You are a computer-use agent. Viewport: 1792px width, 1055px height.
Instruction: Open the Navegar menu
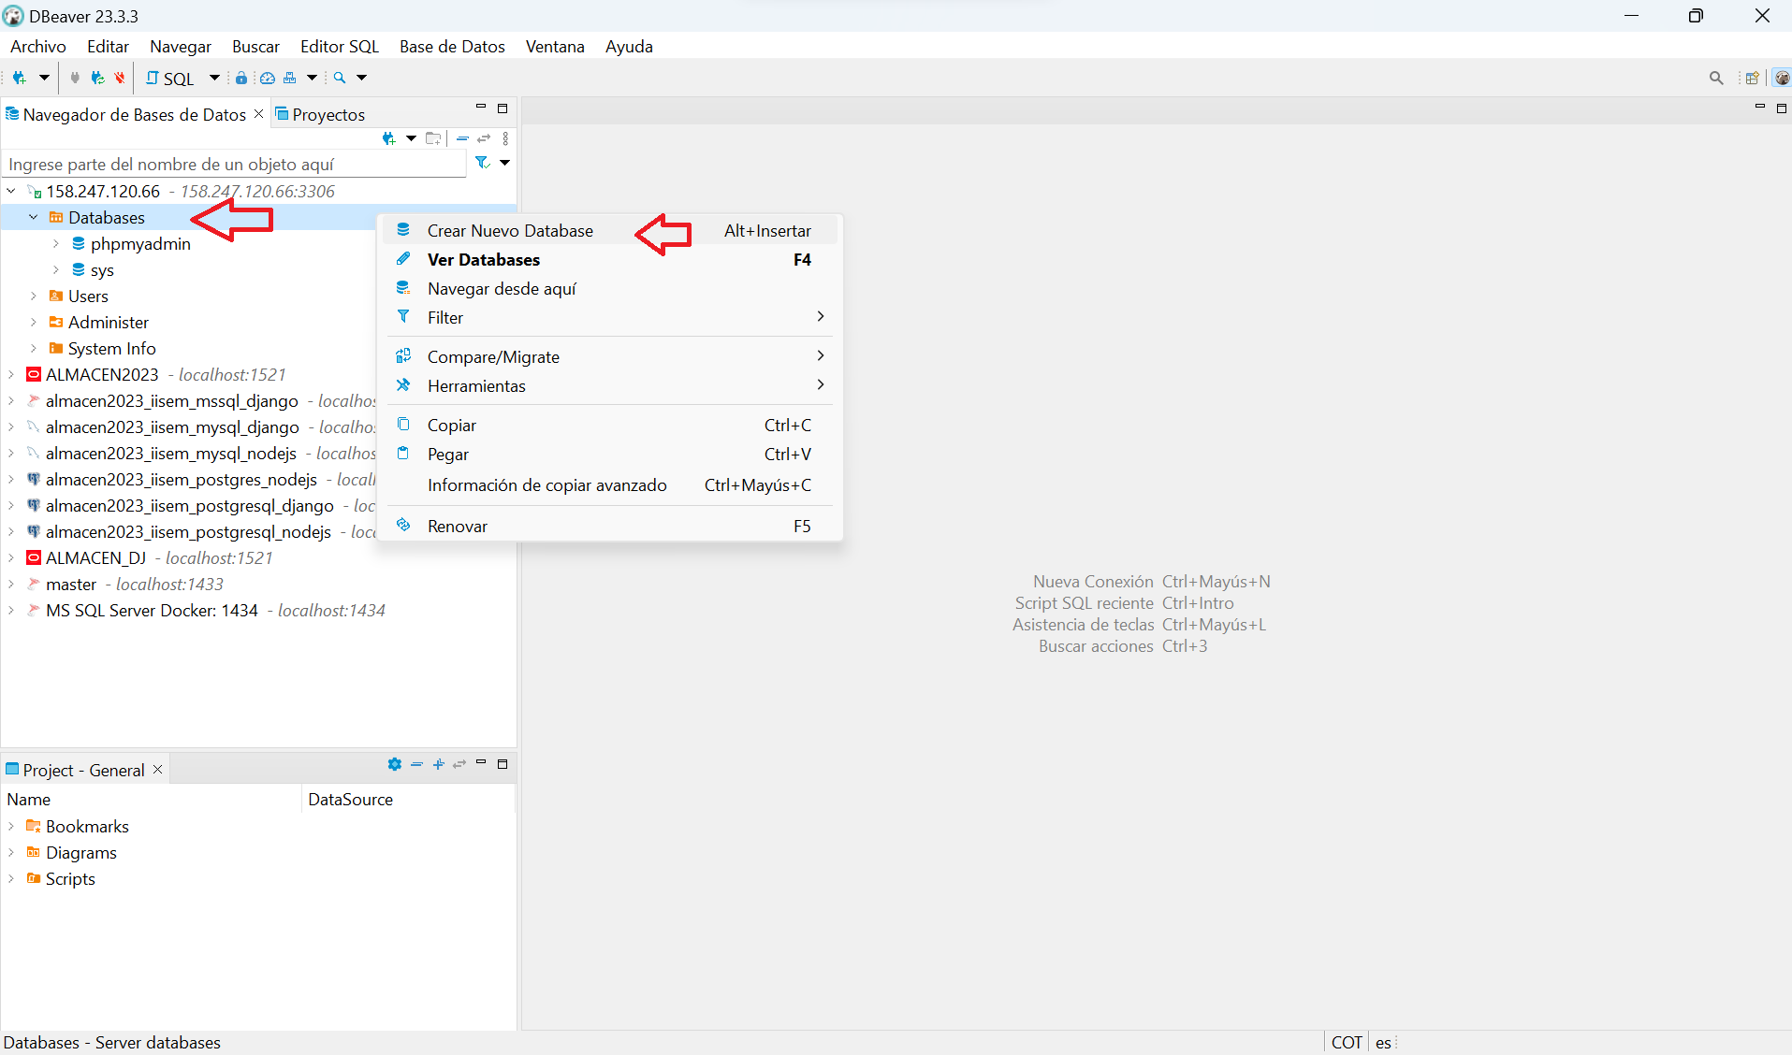pyautogui.click(x=181, y=47)
